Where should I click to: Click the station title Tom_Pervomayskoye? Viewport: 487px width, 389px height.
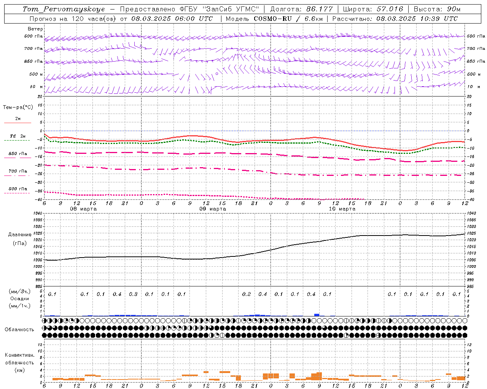pyautogui.click(x=64, y=9)
